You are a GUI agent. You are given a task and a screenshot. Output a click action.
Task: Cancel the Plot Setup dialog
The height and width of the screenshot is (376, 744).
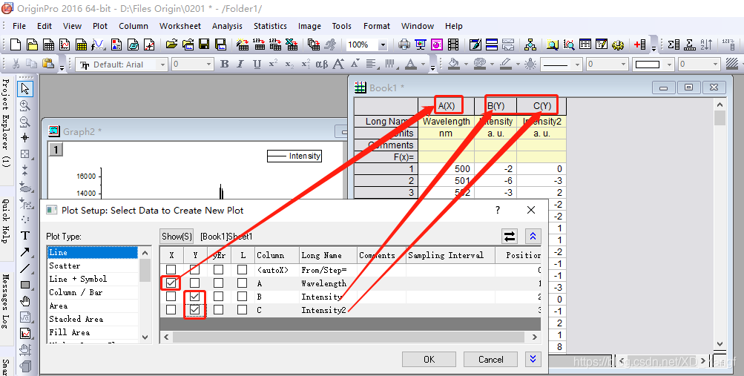490,360
